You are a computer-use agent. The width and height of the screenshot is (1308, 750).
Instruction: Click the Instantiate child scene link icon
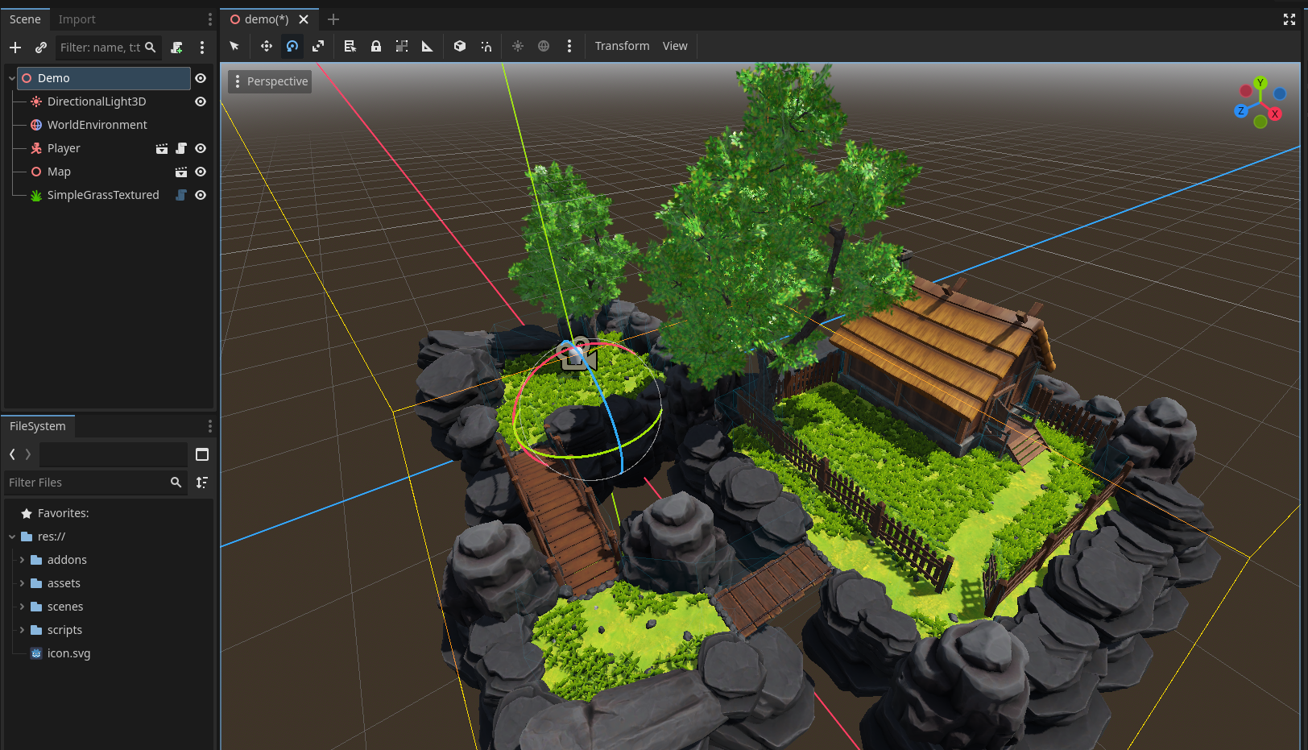coord(41,48)
